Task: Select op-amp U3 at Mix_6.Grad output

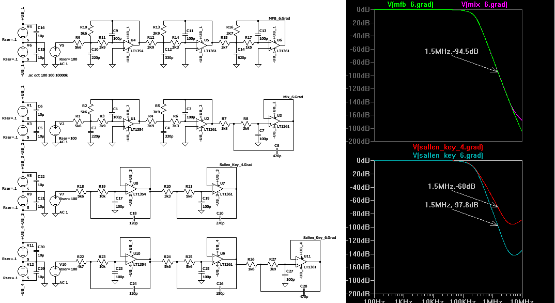Action: (274, 120)
